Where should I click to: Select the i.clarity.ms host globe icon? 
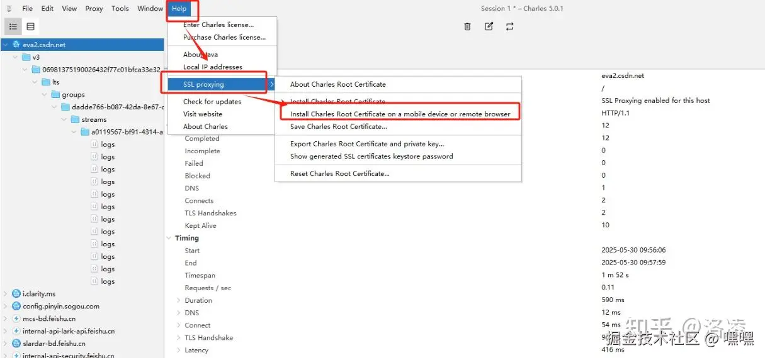pos(16,294)
